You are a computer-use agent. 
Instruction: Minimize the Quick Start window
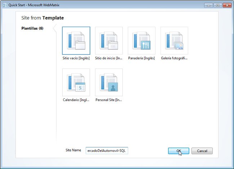(x=208, y=5)
